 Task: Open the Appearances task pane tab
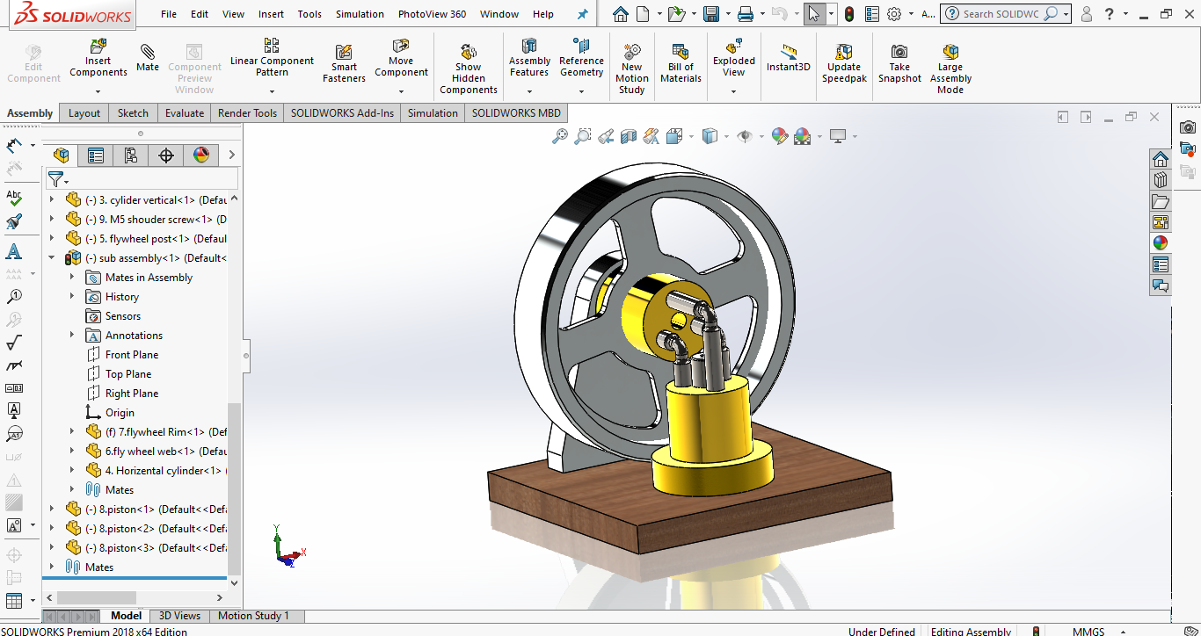point(1161,243)
